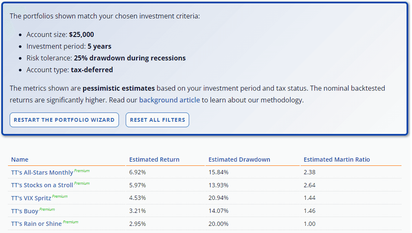
Task: Click Premium badge next to VIX Spritz
Action: [x=60, y=196]
